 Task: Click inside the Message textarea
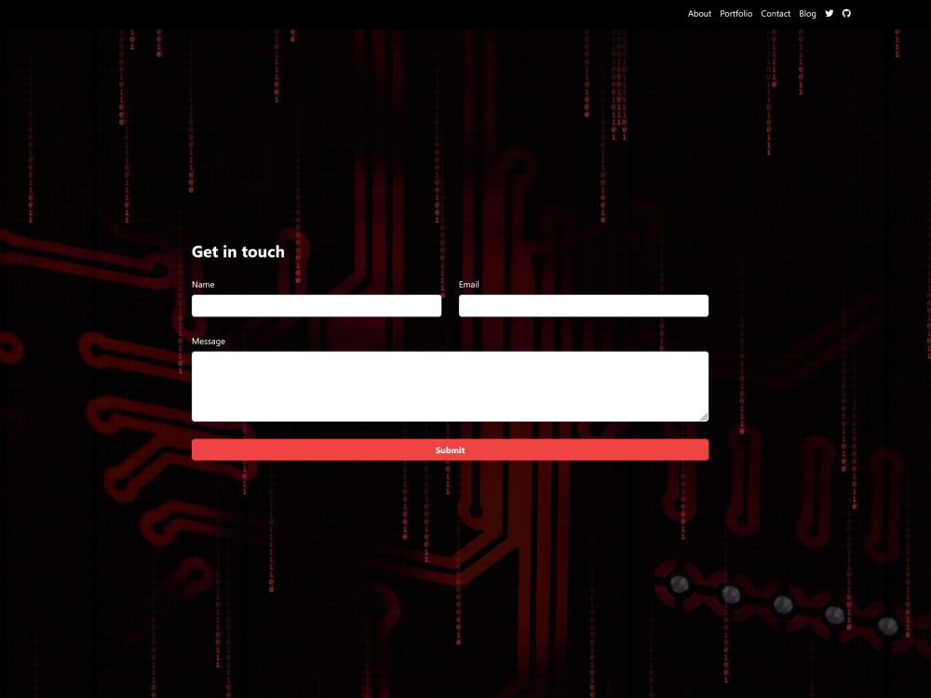click(450, 386)
